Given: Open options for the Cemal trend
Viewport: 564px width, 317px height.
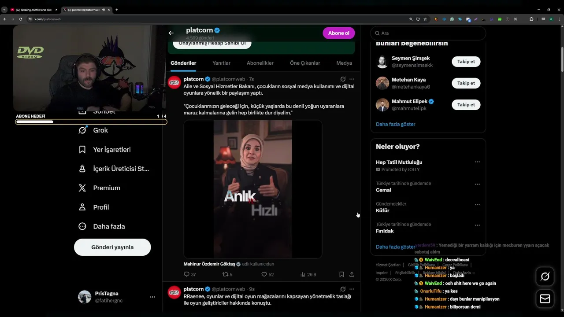Looking at the screenshot, I should pyautogui.click(x=477, y=184).
